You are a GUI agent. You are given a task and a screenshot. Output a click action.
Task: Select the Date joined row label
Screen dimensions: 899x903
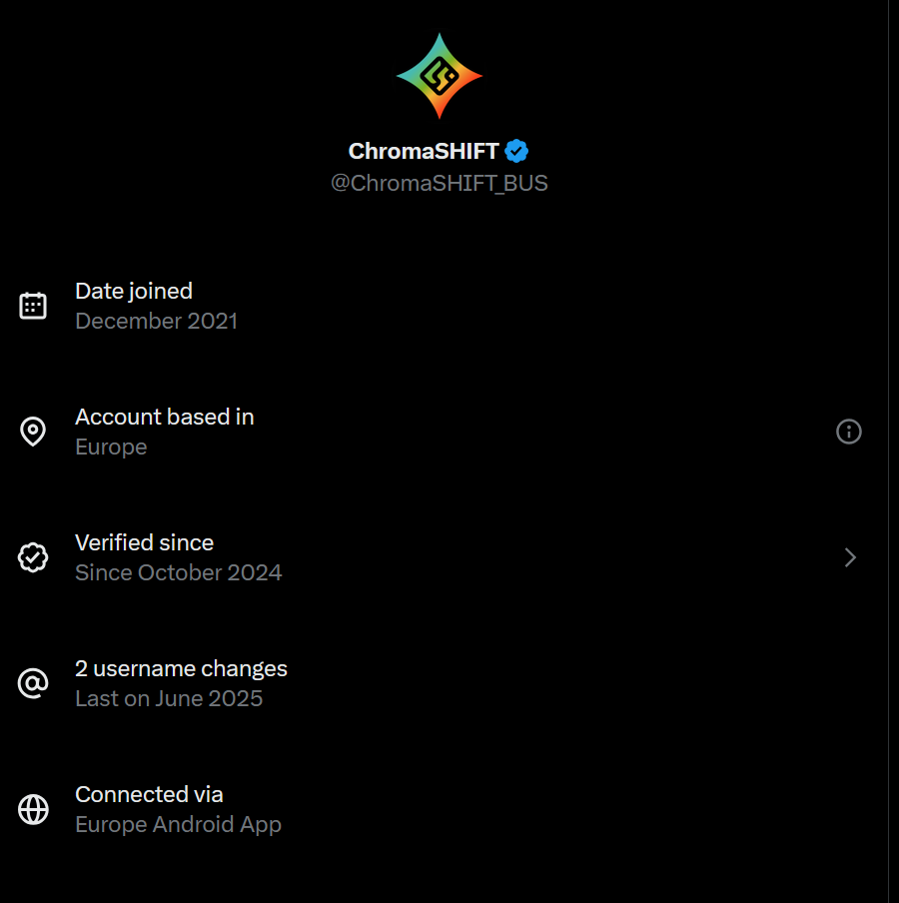click(134, 291)
